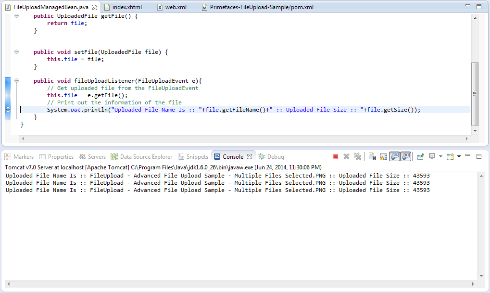Close the Console view tab

250,157
